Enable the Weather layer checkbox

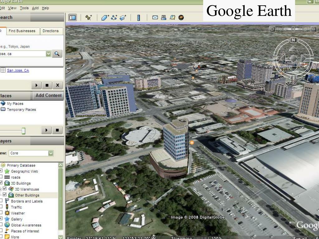1,213
